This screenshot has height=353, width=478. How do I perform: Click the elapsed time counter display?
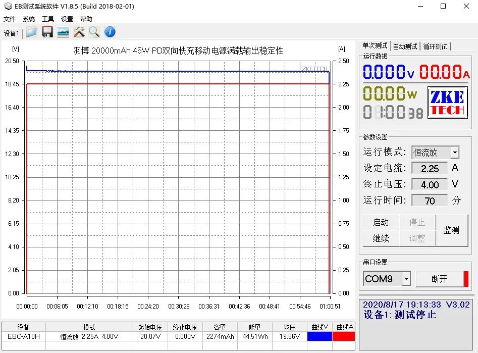[393, 112]
